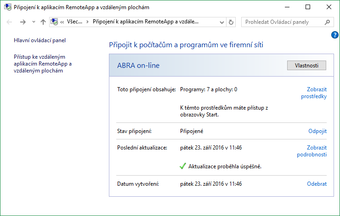340x216 pixels.
Task: Click the search magnifier icon
Action: [x=327, y=22]
